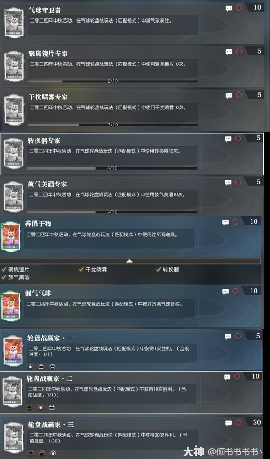
Task: Click red target icon on 善假于物 row
Action: pos(235,222)
